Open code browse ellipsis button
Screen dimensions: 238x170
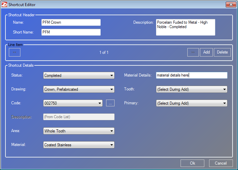point(110,103)
